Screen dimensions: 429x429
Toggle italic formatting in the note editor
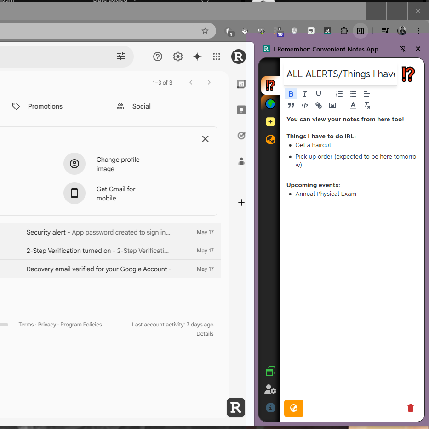tap(304, 94)
